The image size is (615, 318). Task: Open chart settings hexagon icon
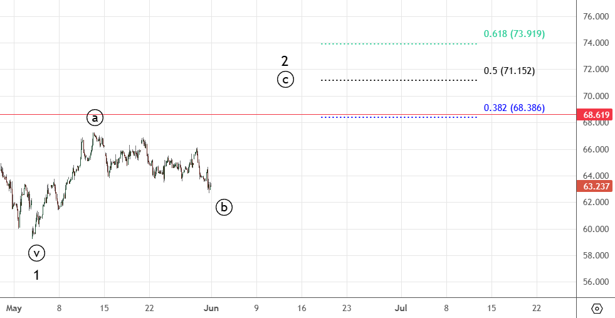click(597, 308)
